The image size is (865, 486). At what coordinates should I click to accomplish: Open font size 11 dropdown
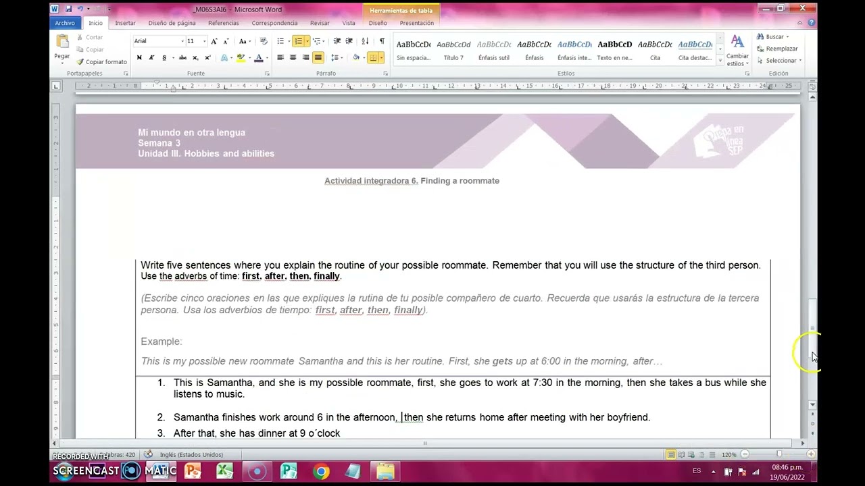(204, 41)
